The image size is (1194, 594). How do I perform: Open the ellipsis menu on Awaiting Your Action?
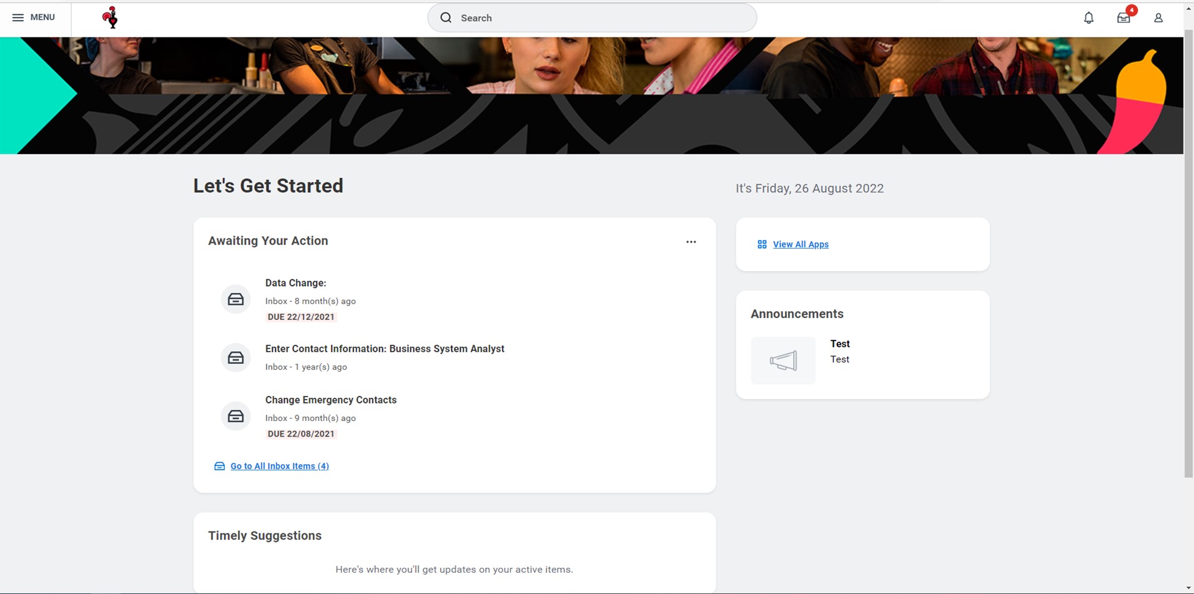coord(691,242)
